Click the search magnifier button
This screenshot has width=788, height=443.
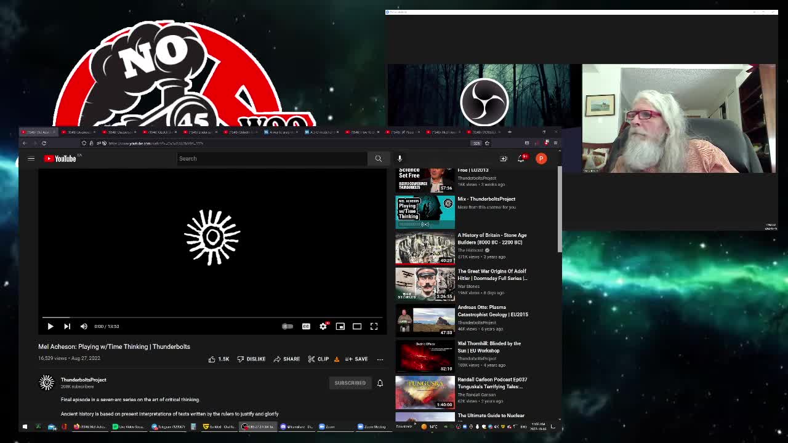click(378, 159)
